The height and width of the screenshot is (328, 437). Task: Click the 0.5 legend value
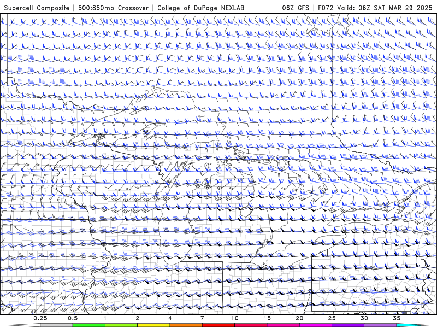tap(73, 318)
